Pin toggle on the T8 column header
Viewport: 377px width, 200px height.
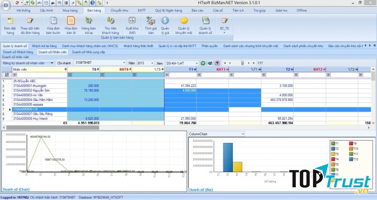pyautogui.click(x=98, y=69)
